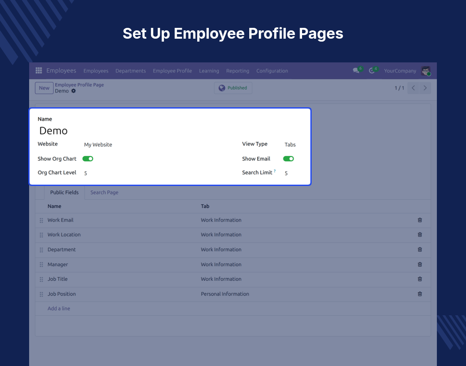The height and width of the screenshot is (366, 466).
Task: Delete the Work Location row
Action: (420, 235)
